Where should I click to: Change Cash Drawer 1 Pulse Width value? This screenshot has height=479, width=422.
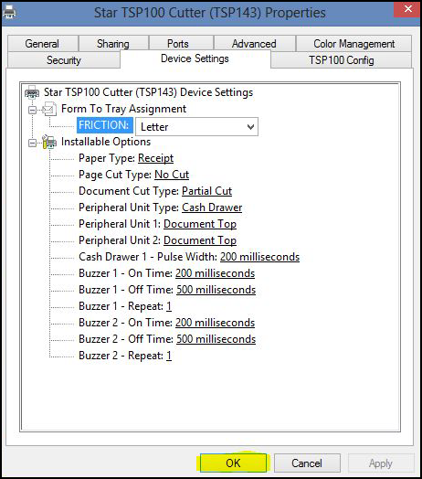[x=259, y=257]
